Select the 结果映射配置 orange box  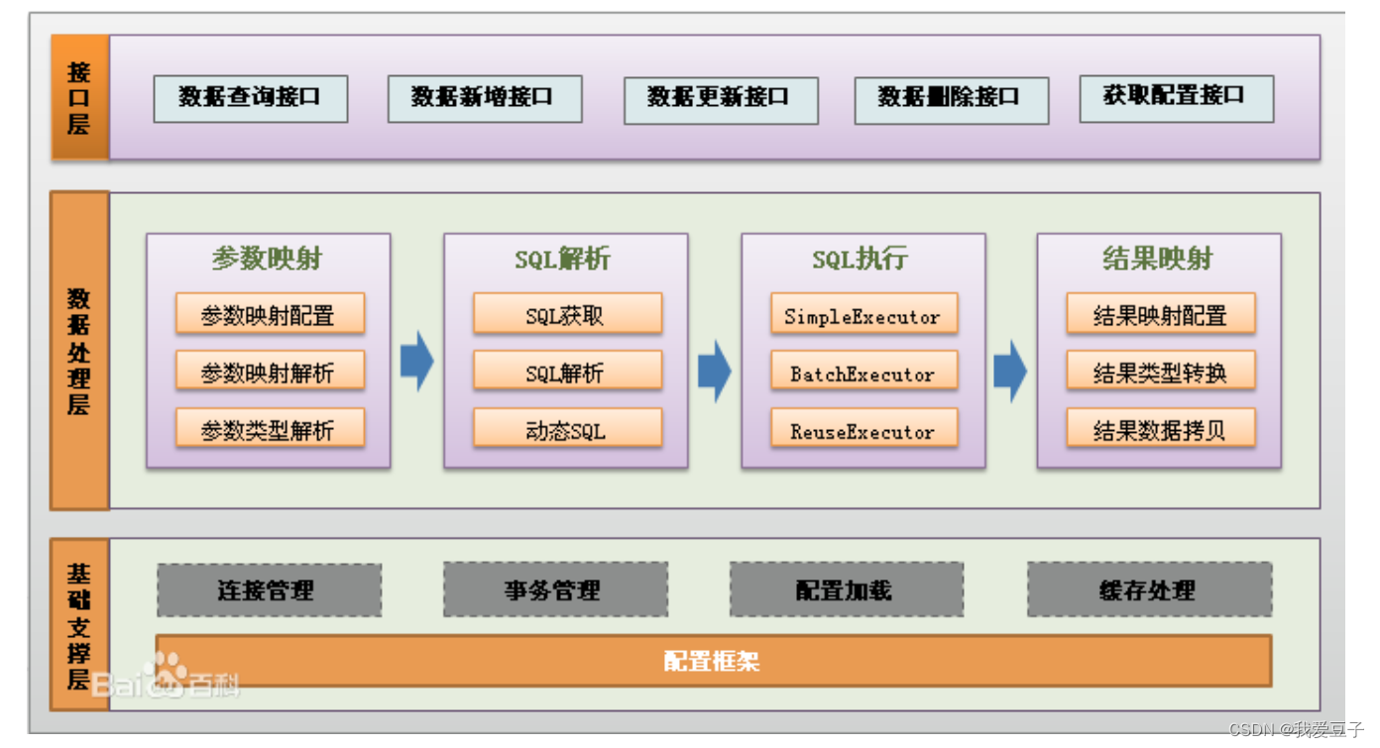click(x=1161, y=314)
